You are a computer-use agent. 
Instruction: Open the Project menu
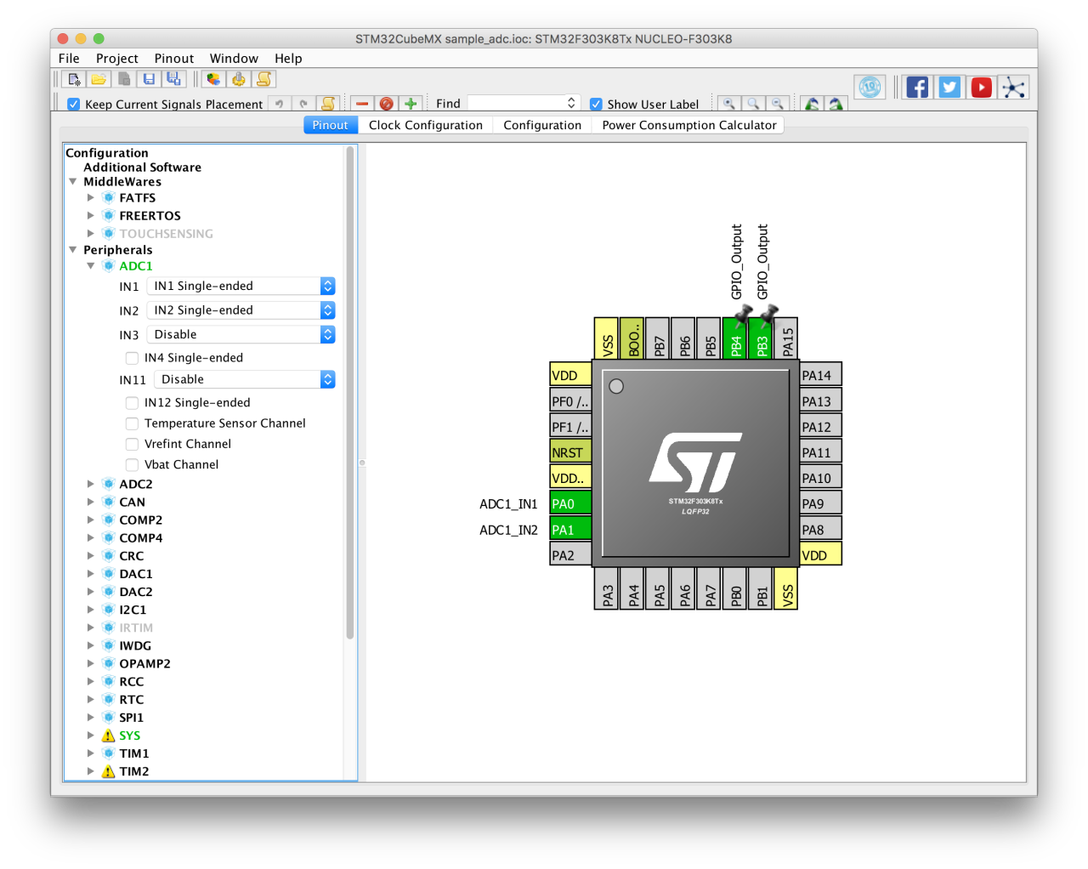117,59
